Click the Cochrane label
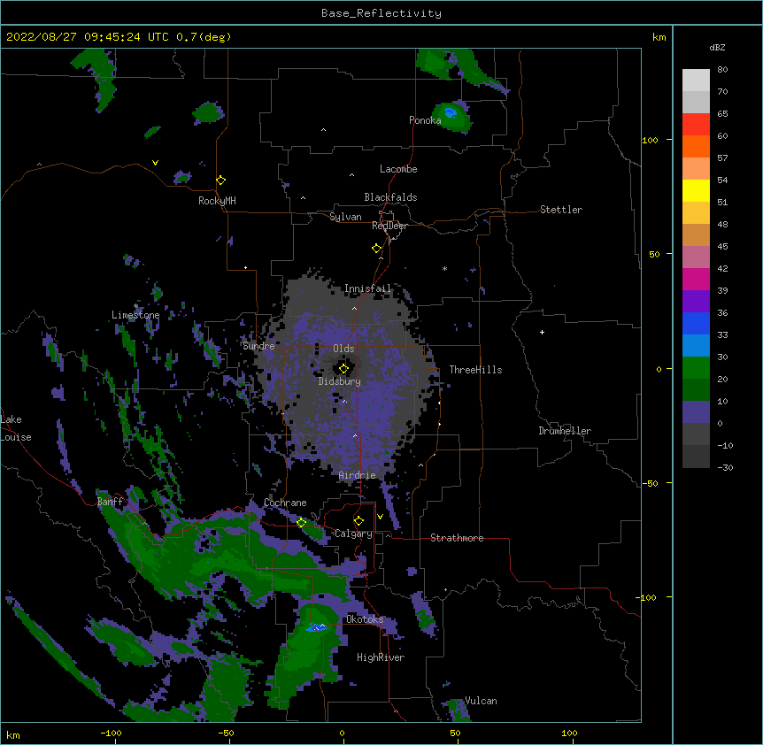Image resolution: width=763 pixels, height=745 pixels. pos(285,503)
